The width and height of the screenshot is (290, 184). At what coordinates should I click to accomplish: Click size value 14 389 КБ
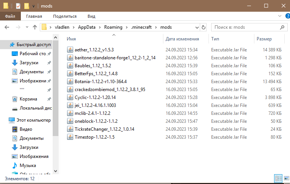click(x=272, y=50)
